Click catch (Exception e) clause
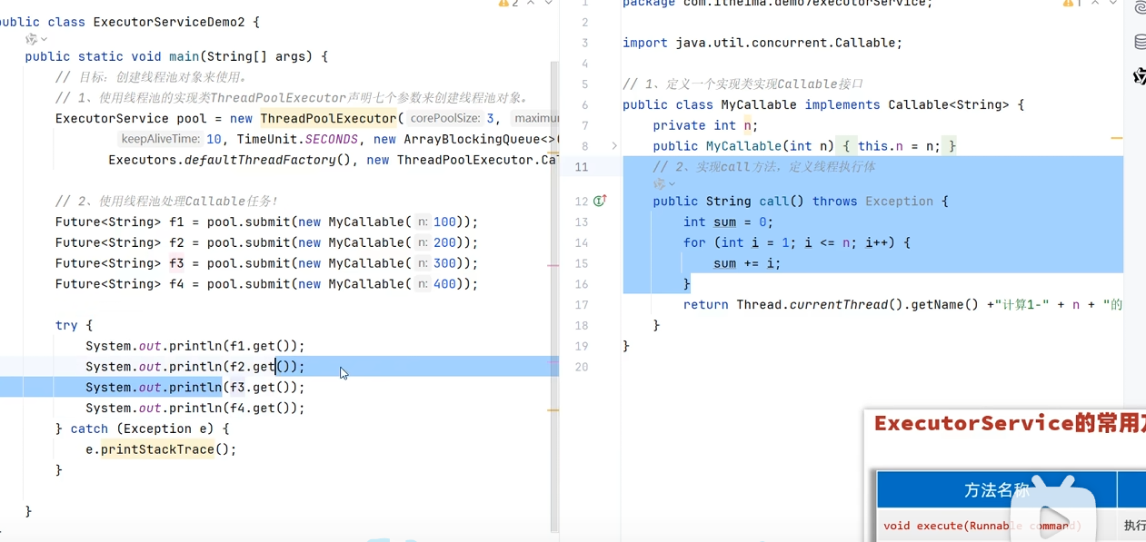This screenshot has height=542, width=1146. [x=144, y=429]
